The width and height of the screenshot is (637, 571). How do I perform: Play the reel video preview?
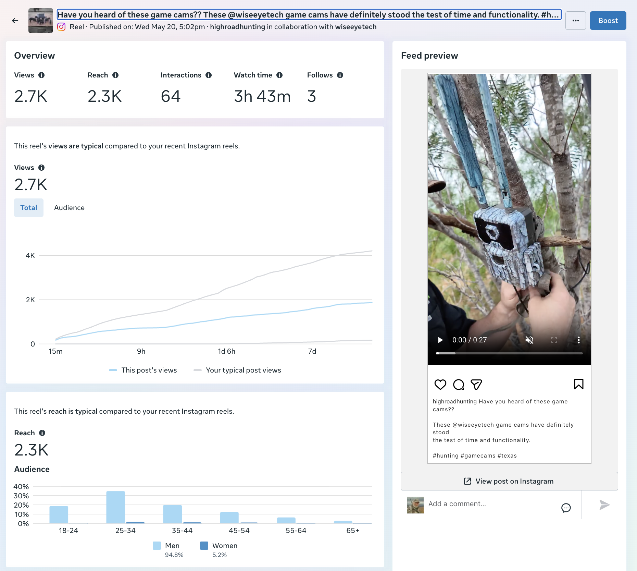(440, 340)
